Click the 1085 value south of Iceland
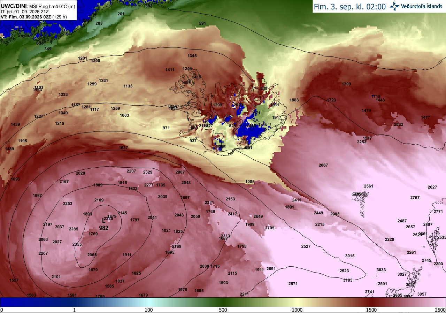 [x=250, y=182]
